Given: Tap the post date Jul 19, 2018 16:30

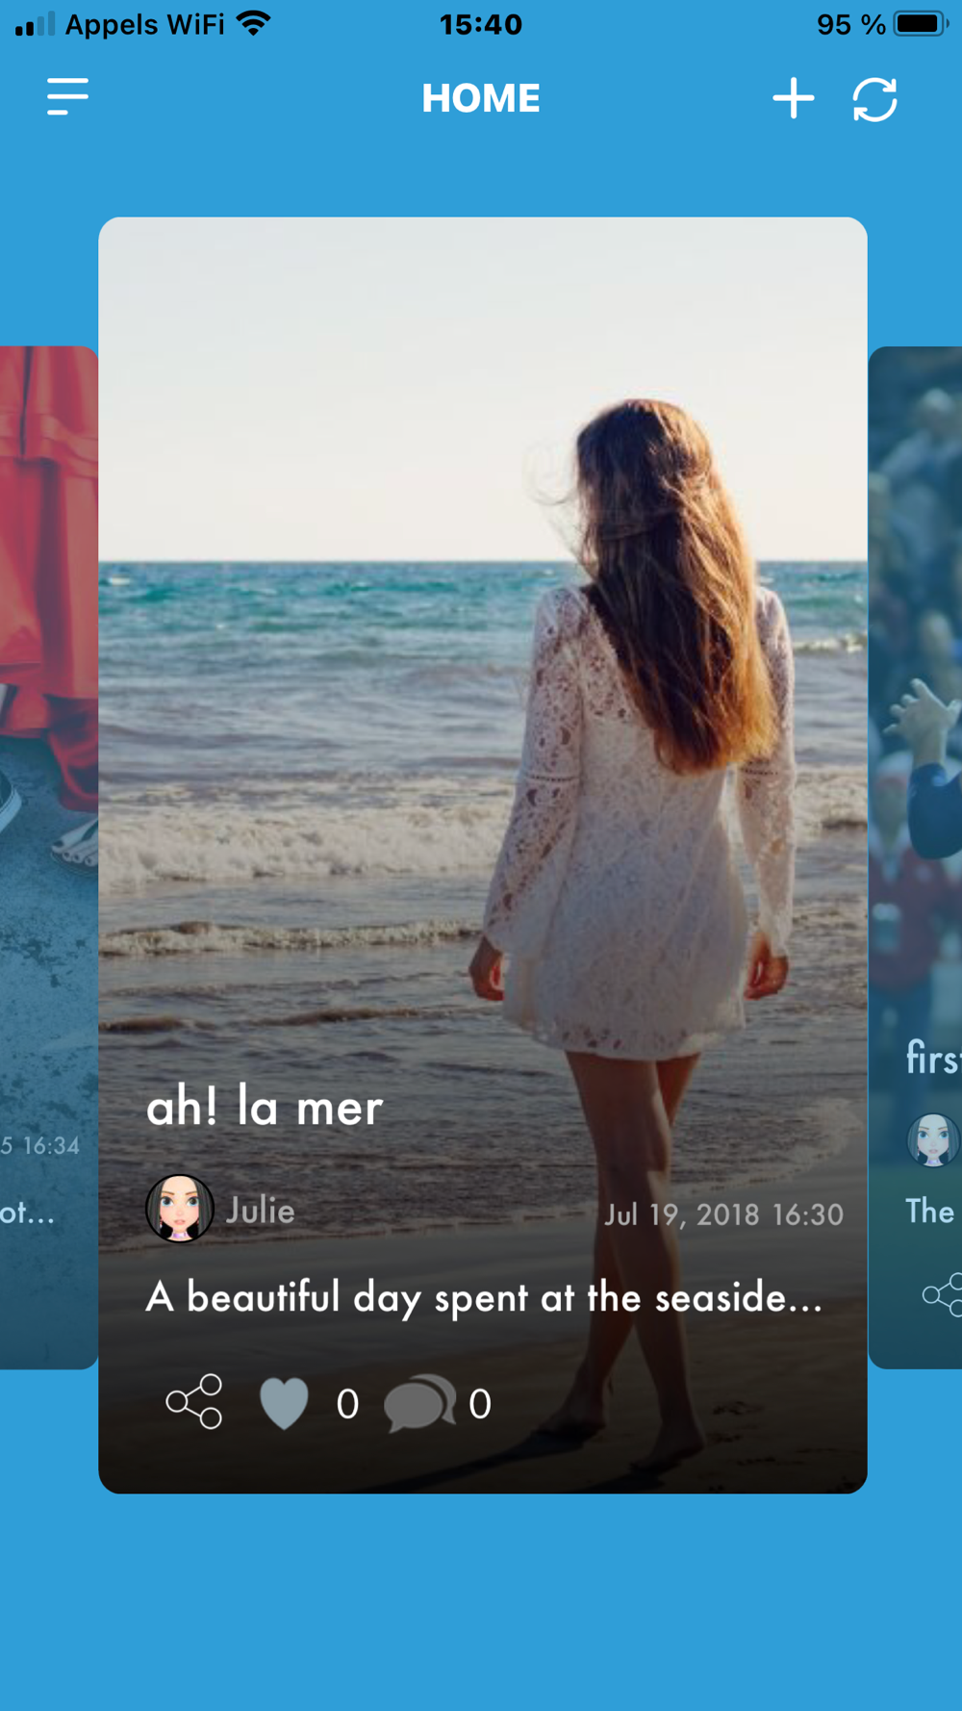Looking at the screenshot, I should [x=723, y=1214].
